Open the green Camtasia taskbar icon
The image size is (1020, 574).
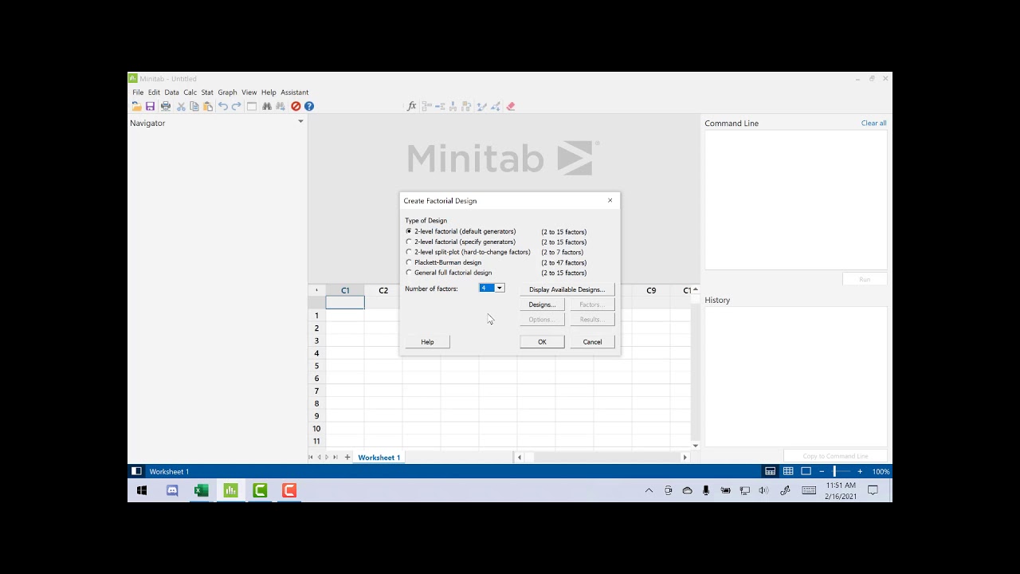tap(260, 490)
